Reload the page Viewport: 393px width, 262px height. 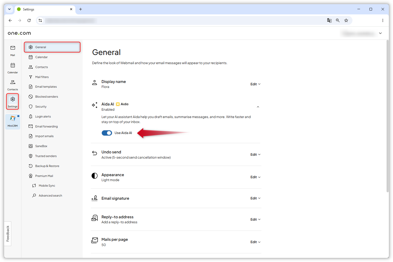[29, 20]
